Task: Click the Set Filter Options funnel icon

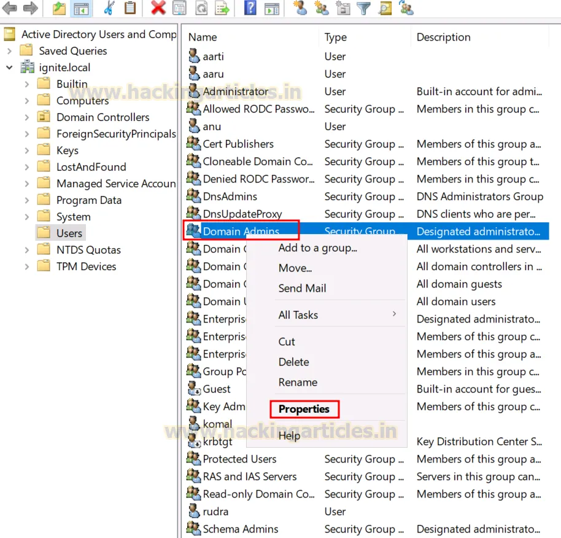Action: pyautogui.click(x=363, y=8)
